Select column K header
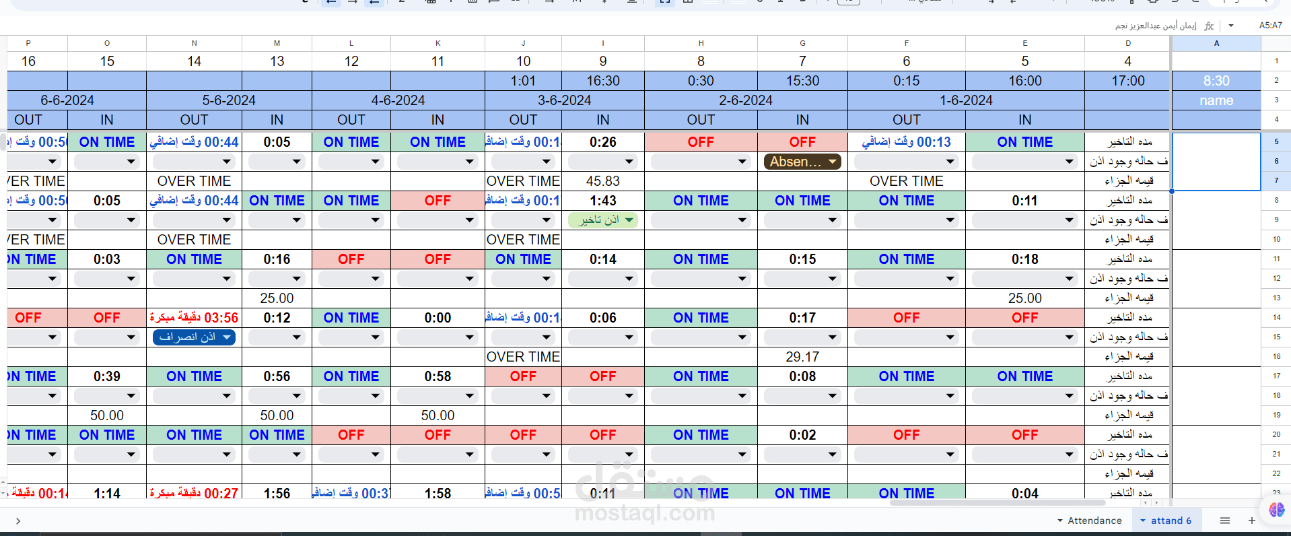The height and width of the screenshot is (536, 1291). click(x=438, y=43)
